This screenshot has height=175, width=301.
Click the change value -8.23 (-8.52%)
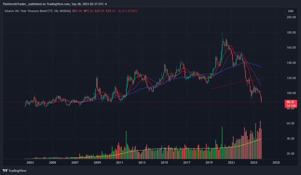point(127,11)
